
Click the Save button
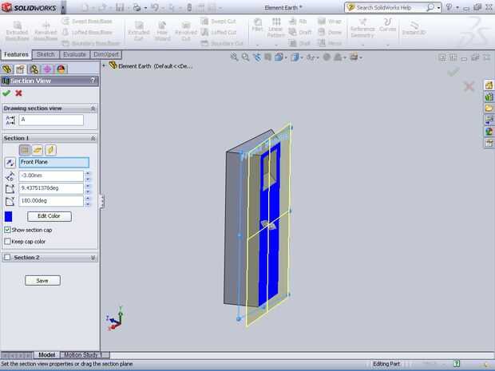(42, 281)
